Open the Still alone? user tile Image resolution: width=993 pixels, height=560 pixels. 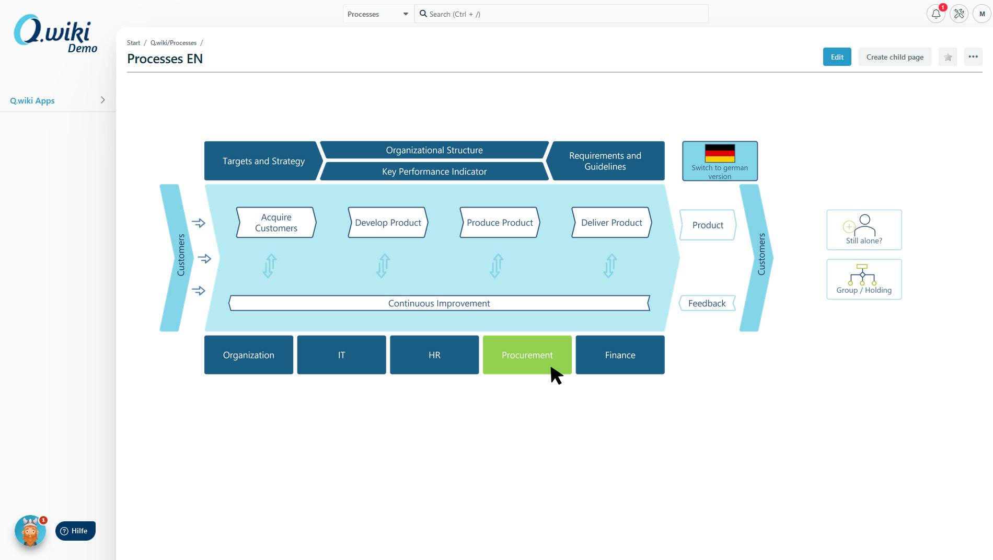tap(864, 230)
